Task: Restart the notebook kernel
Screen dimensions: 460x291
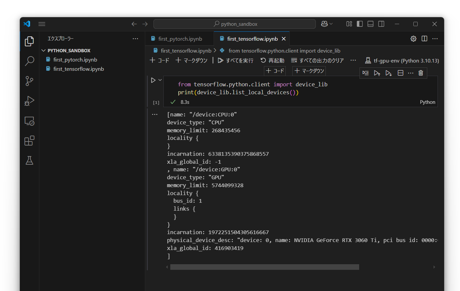Action: point(272,60)
